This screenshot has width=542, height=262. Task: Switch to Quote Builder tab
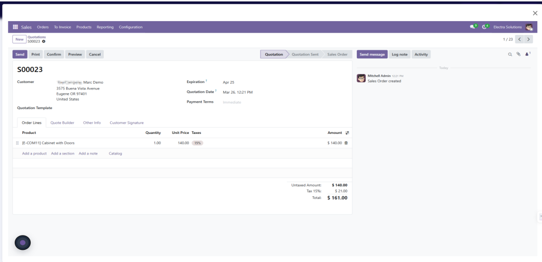62,123
